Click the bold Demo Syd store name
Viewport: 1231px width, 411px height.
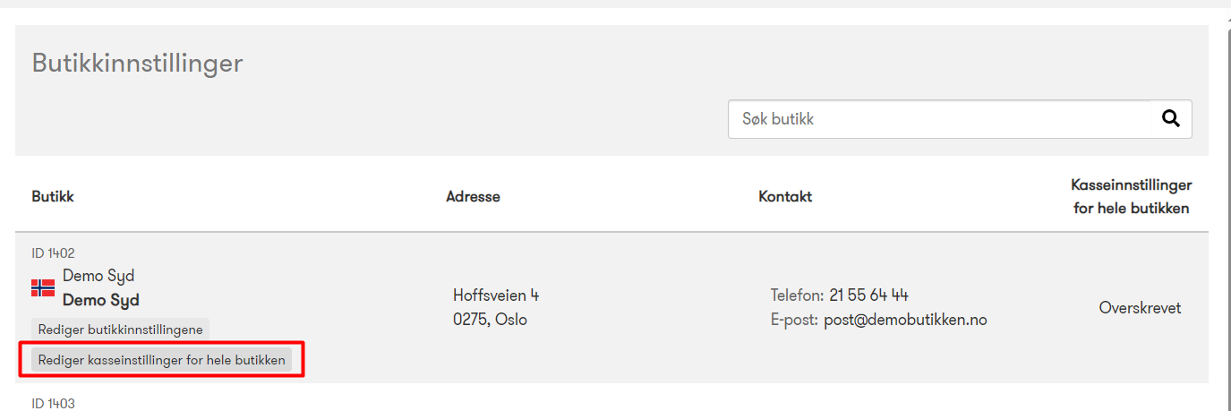101,300
